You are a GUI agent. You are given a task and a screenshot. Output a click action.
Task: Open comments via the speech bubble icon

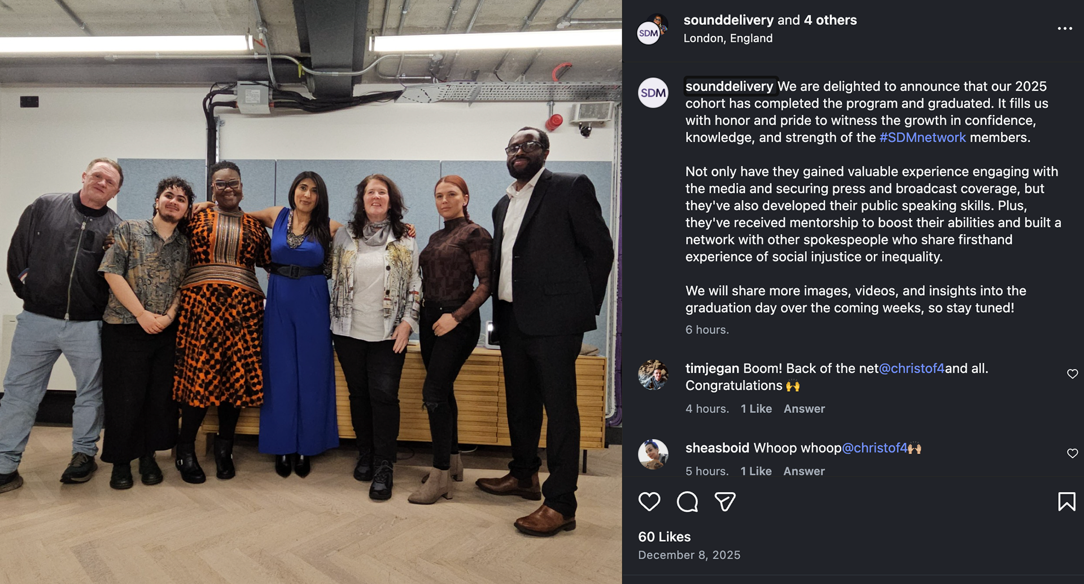687,501
